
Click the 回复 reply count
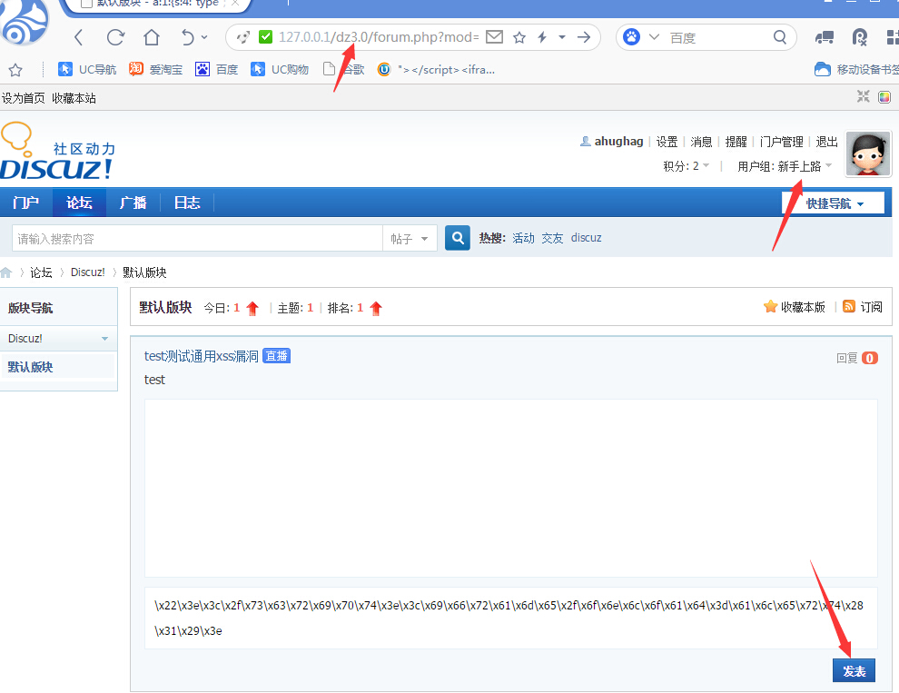pyautogui.click(x=857, y=358)
